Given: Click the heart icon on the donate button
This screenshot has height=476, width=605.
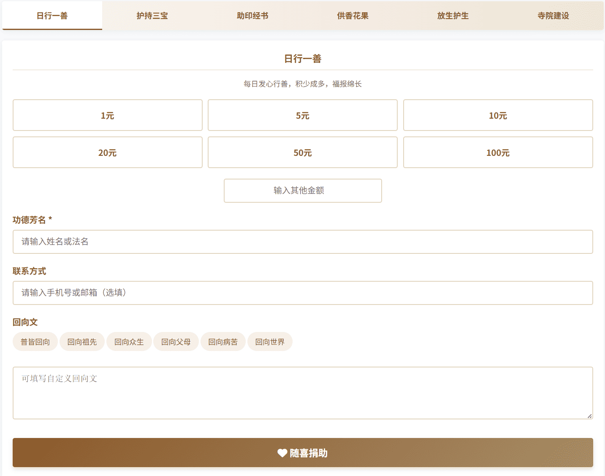Looking at the screenshot, I should pyautogui.click(x=282, y=452).
